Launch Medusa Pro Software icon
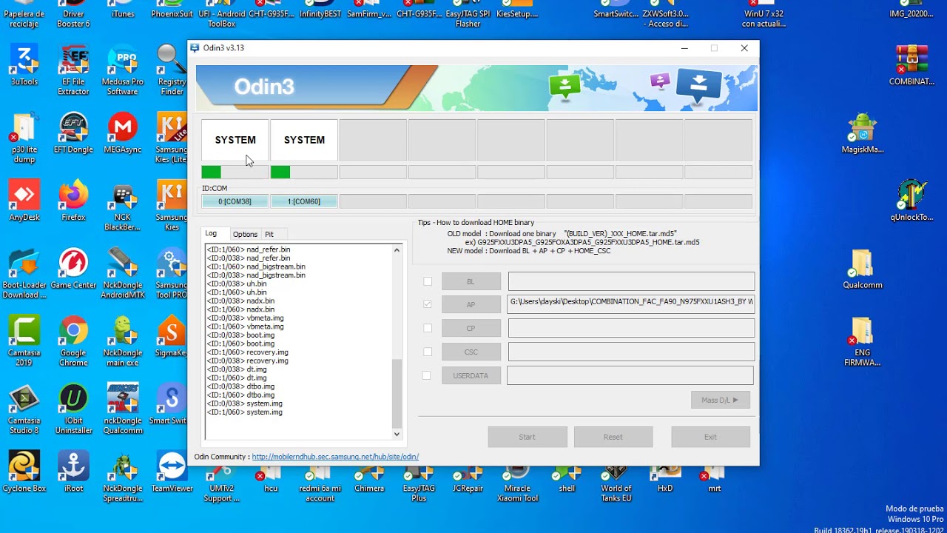Viewport: 947px width, 533px height. pos(123,71)
